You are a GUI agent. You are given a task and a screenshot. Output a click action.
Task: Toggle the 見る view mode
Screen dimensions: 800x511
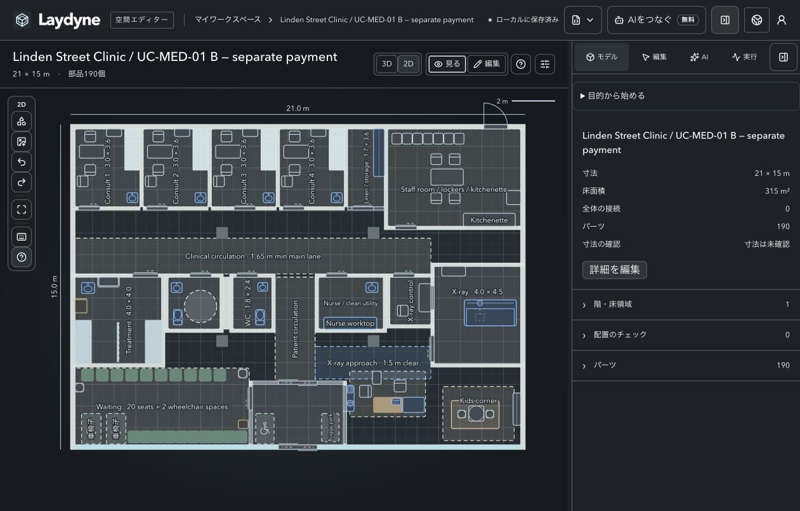[x=448, y=64]
